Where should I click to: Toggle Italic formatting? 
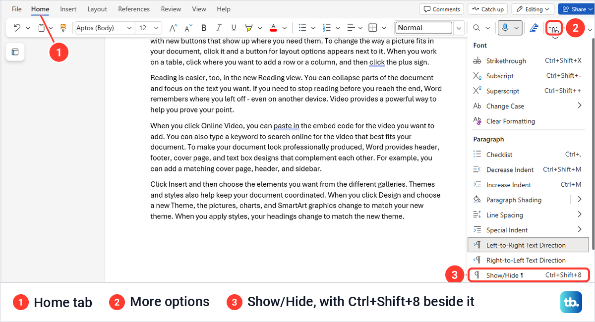point(219,28)
